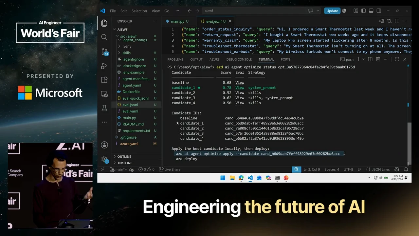The height and width of the screenshot is (236, 419).
Task: Click main branch indicator in status bar
Action: tap(119, 169)
